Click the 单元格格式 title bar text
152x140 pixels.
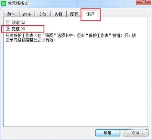(x=18, y=3)
